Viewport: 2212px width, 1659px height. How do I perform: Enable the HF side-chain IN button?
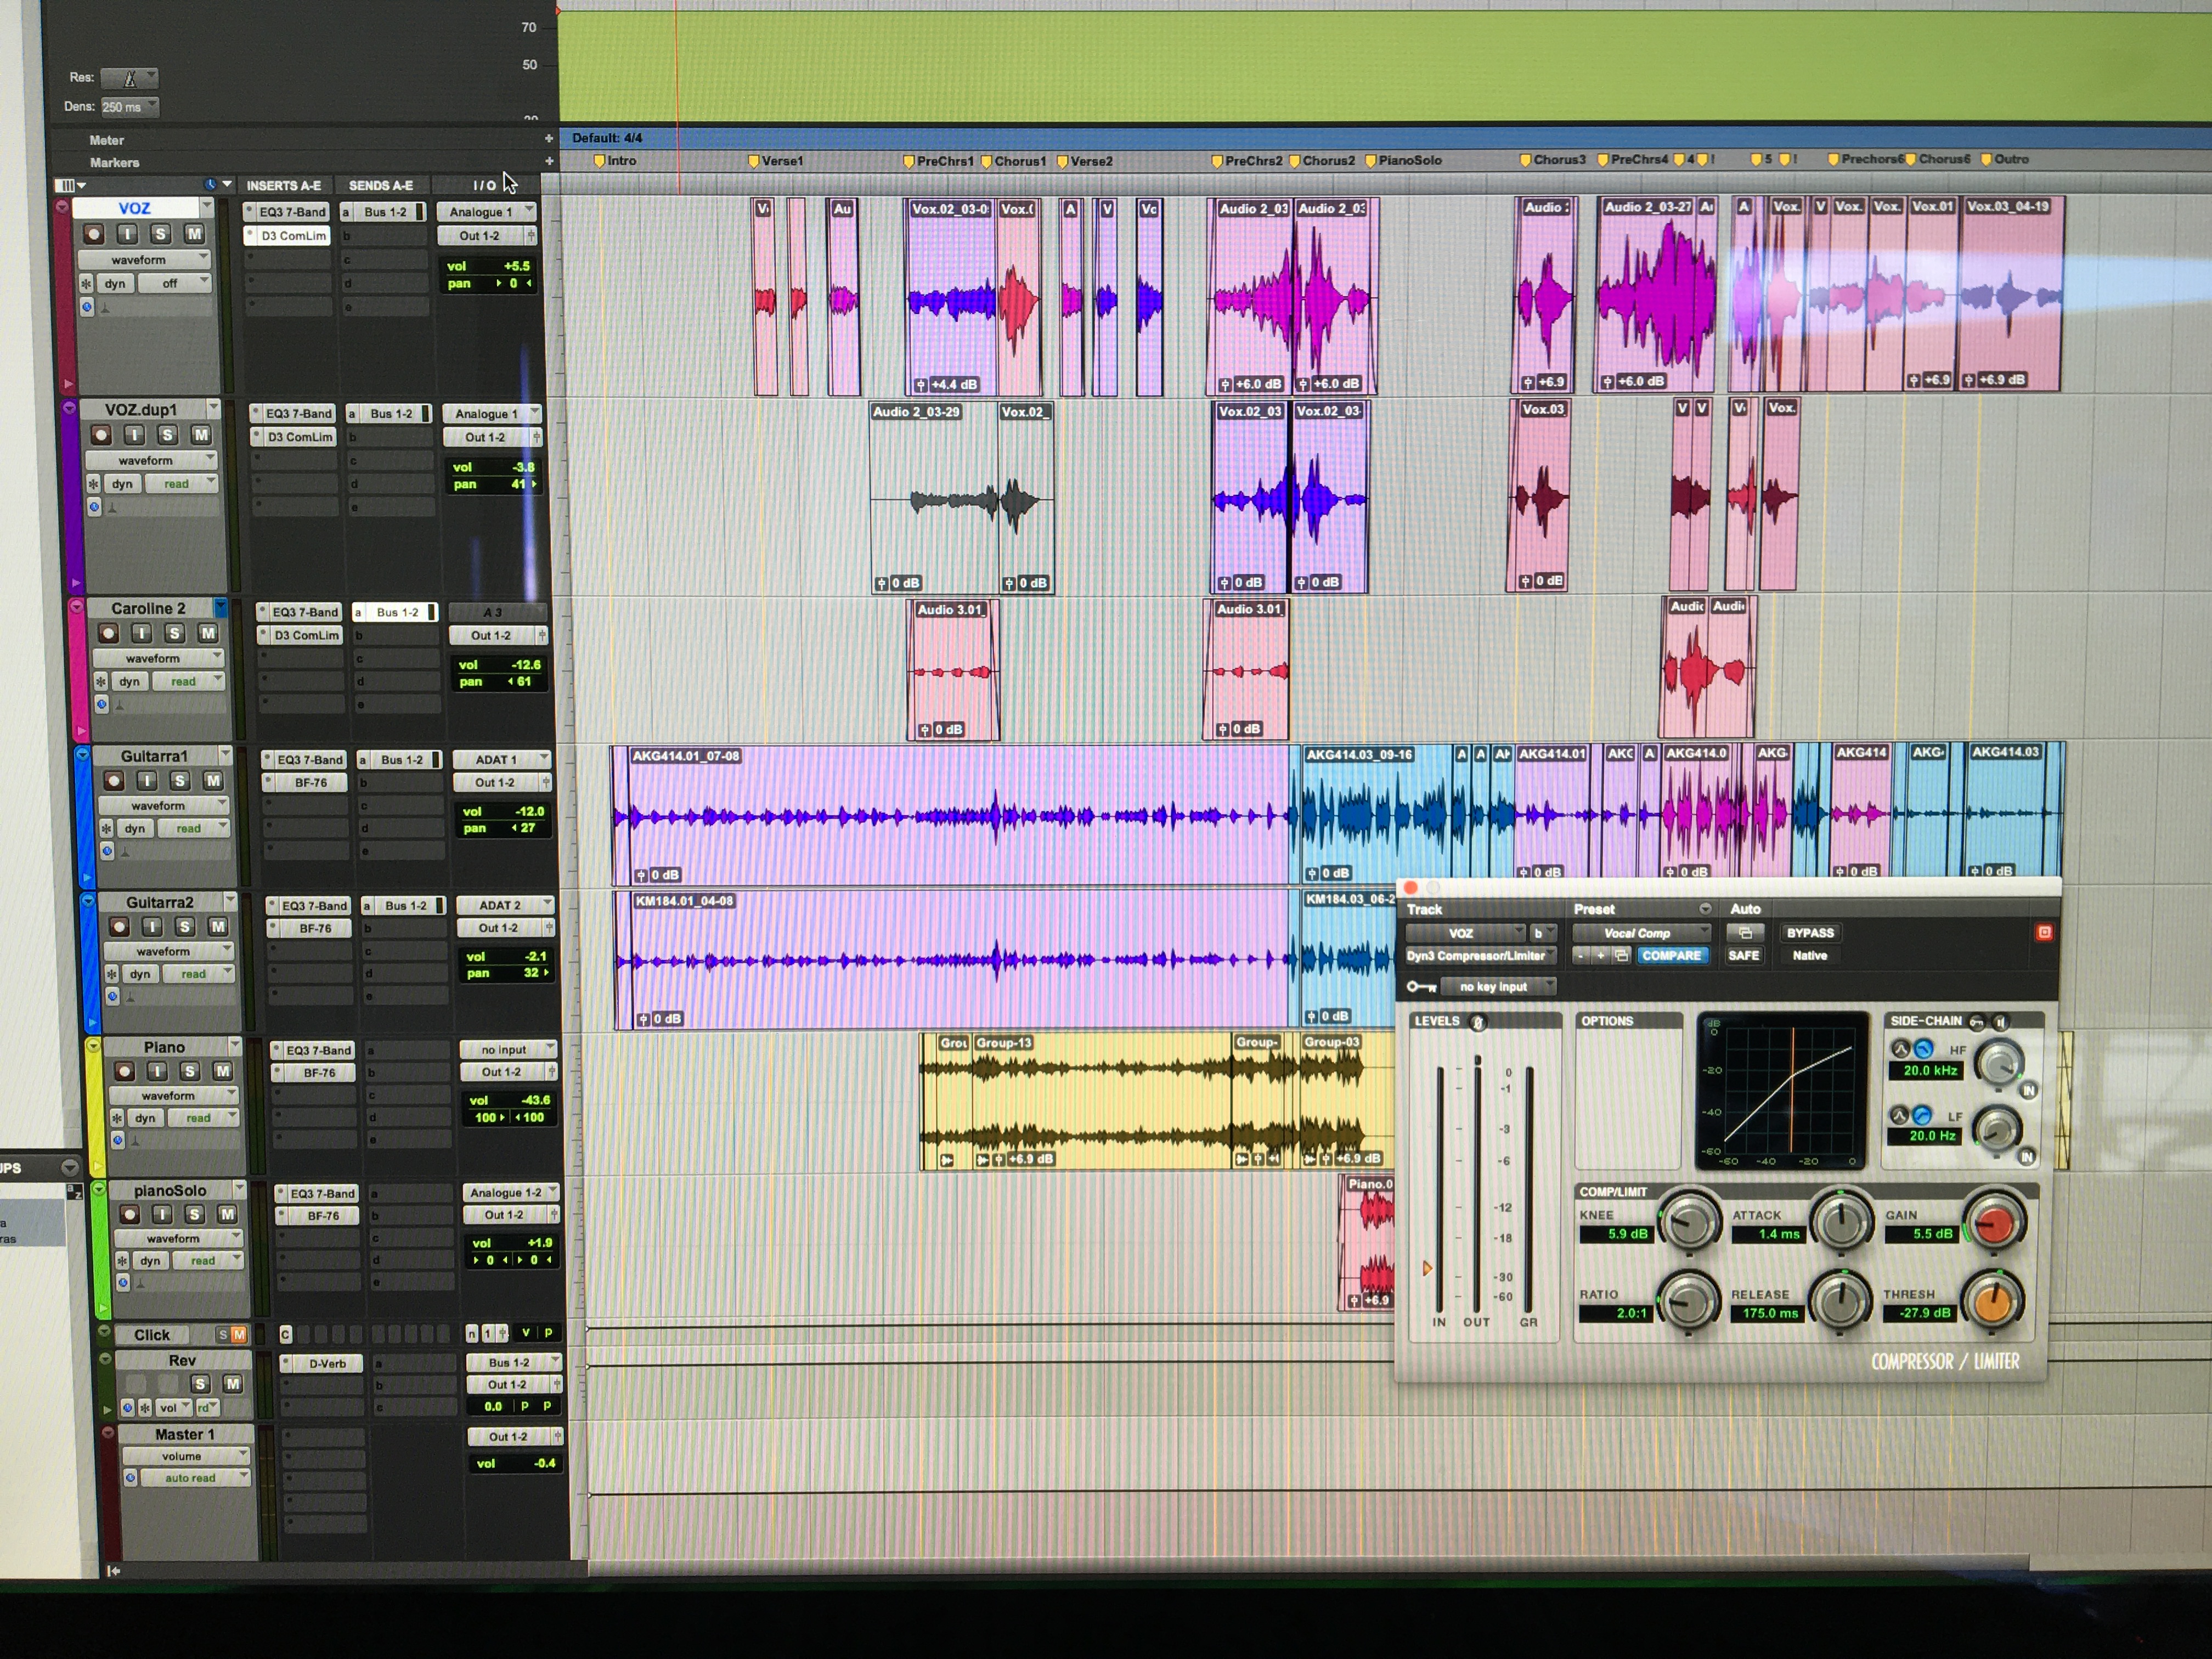tap(2028, 1091)
